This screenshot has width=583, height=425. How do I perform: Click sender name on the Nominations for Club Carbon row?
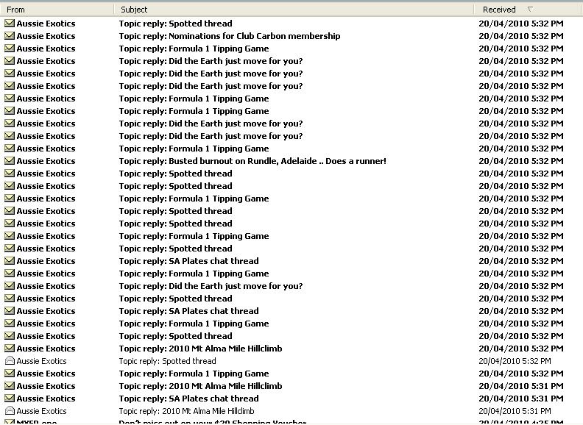46,36
